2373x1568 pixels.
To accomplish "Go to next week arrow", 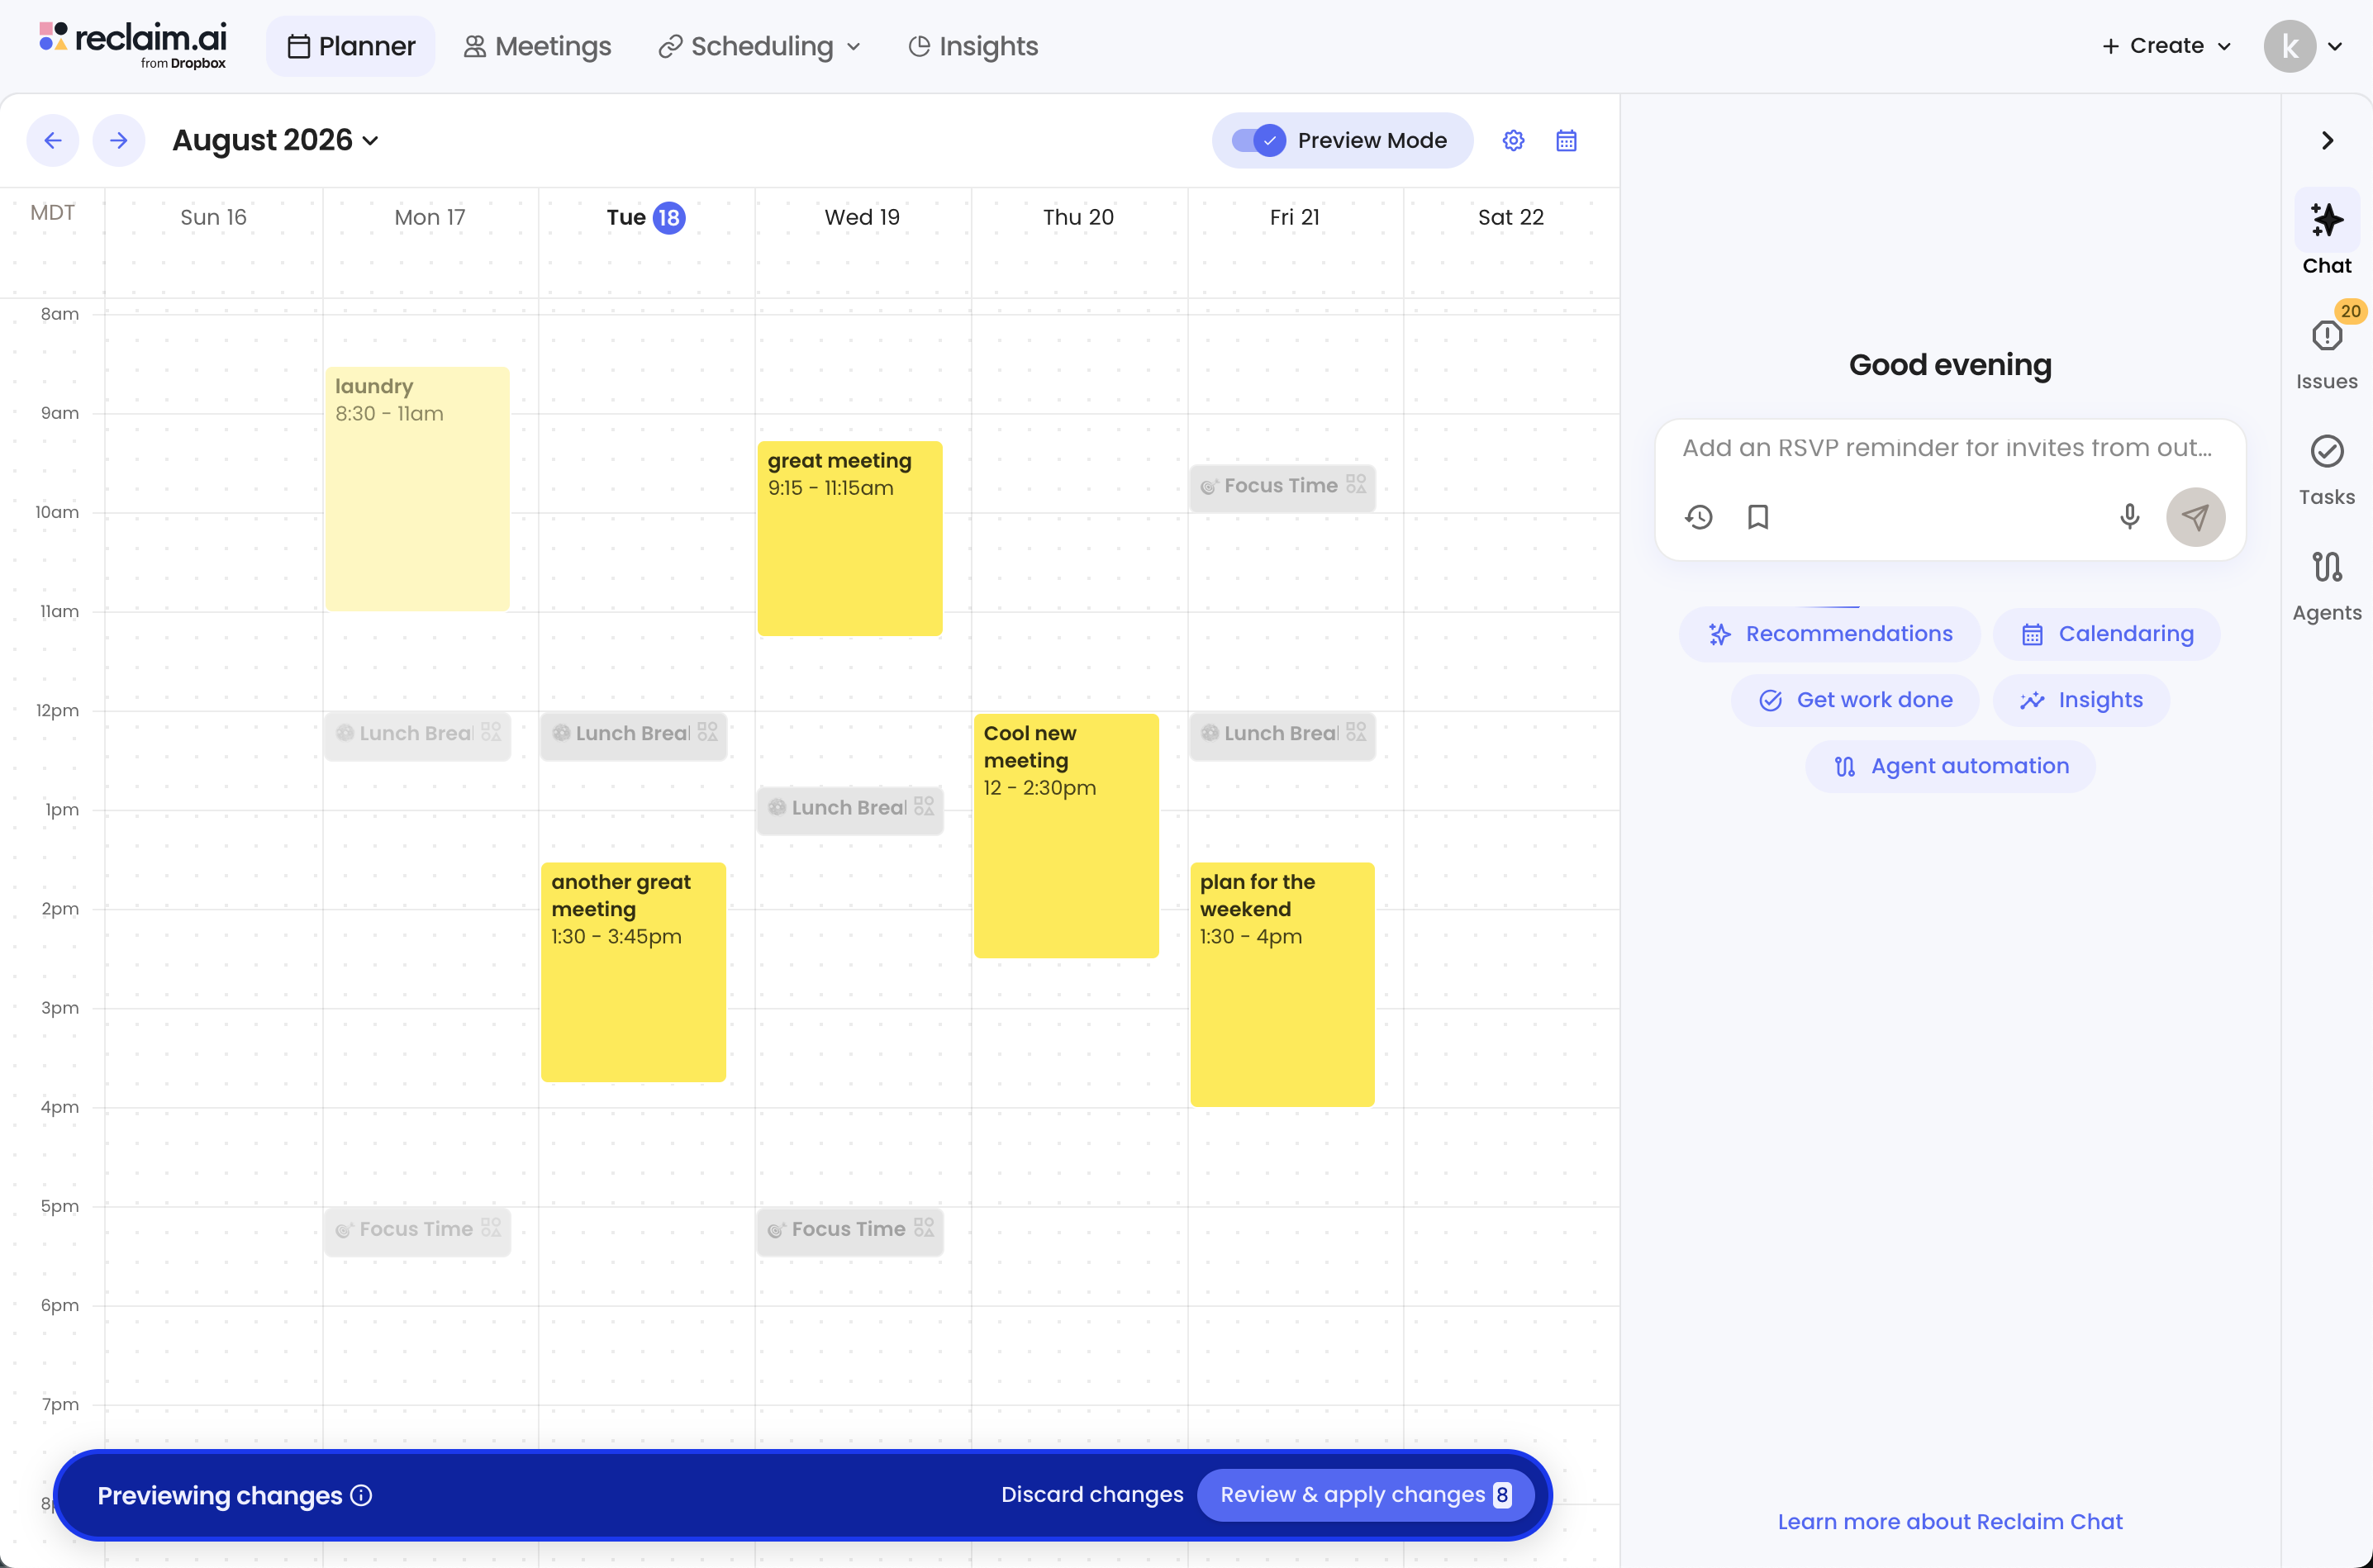I will click(119, 140).
